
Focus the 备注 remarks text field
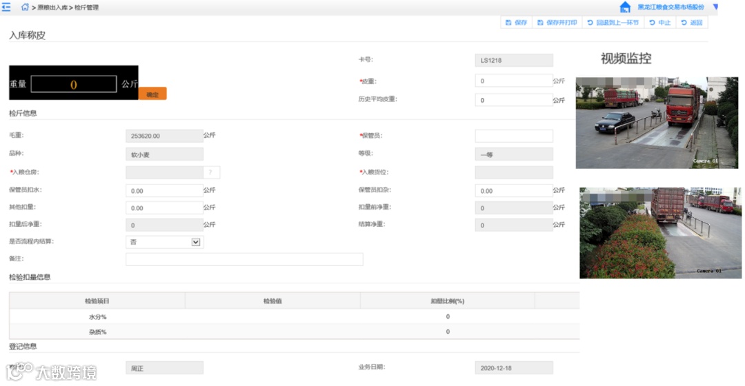244,259
